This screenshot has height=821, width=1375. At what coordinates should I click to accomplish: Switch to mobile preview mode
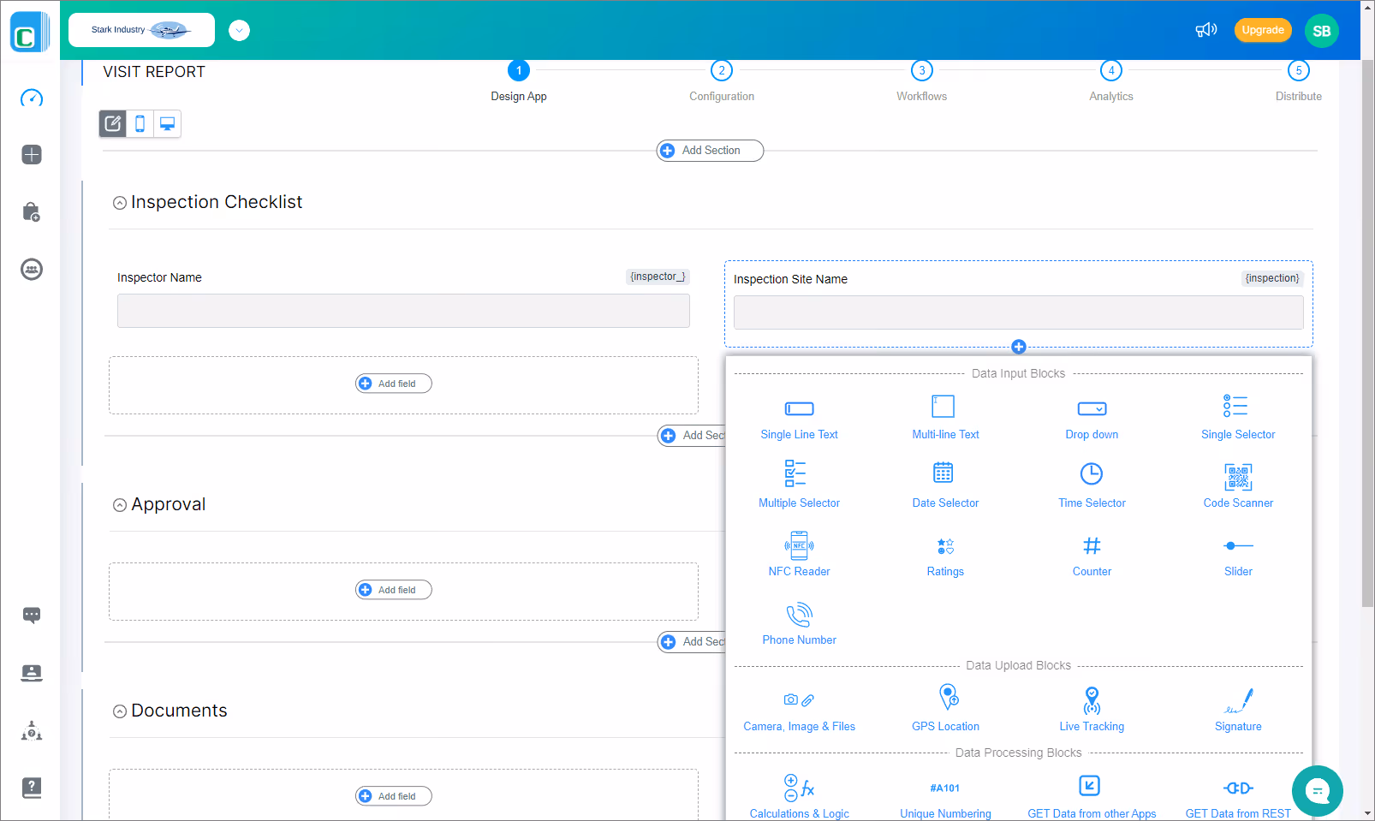pos(140,123)
